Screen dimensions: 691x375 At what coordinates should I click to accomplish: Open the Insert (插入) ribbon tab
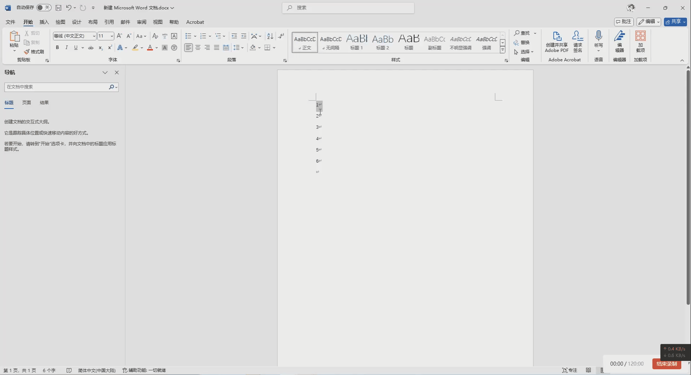(44, 22)
